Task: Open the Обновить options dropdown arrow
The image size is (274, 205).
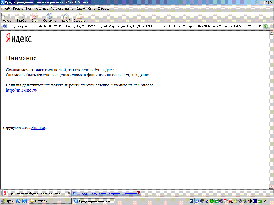Action: point(59,17)
